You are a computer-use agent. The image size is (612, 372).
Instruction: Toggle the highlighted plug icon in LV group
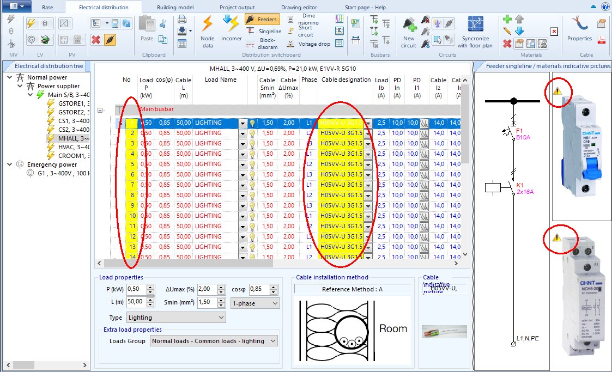click(x=45, y=40)
